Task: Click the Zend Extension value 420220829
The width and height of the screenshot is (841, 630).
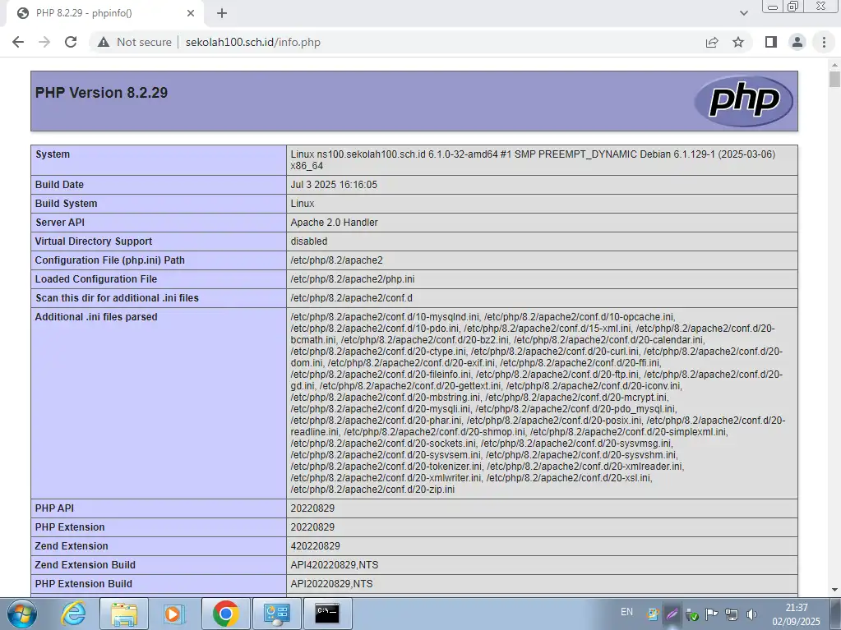Action: pos(316,546)
